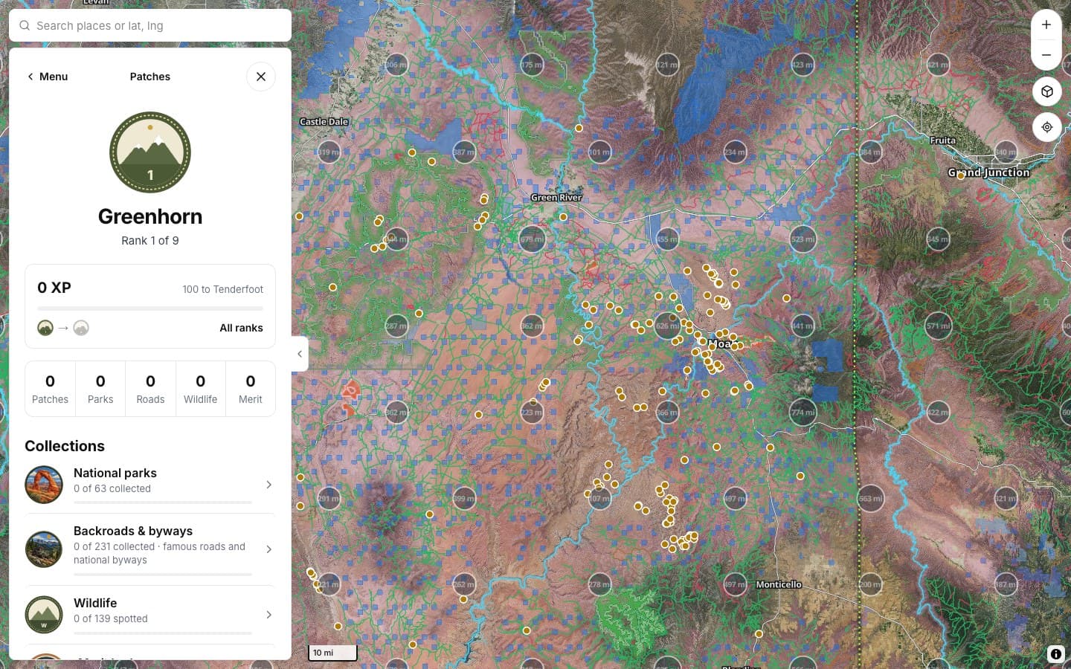Click the Greenhorn rank name
1071x669 pixels.
point(150,216)
